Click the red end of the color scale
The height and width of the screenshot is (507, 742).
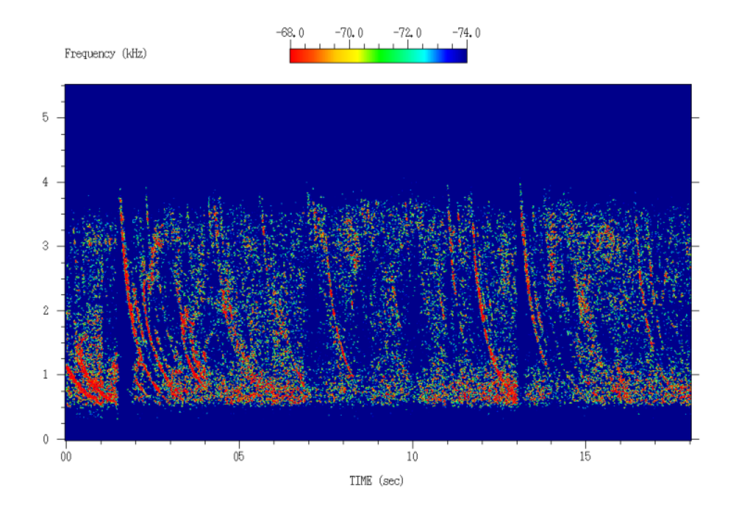coord(296,54)
